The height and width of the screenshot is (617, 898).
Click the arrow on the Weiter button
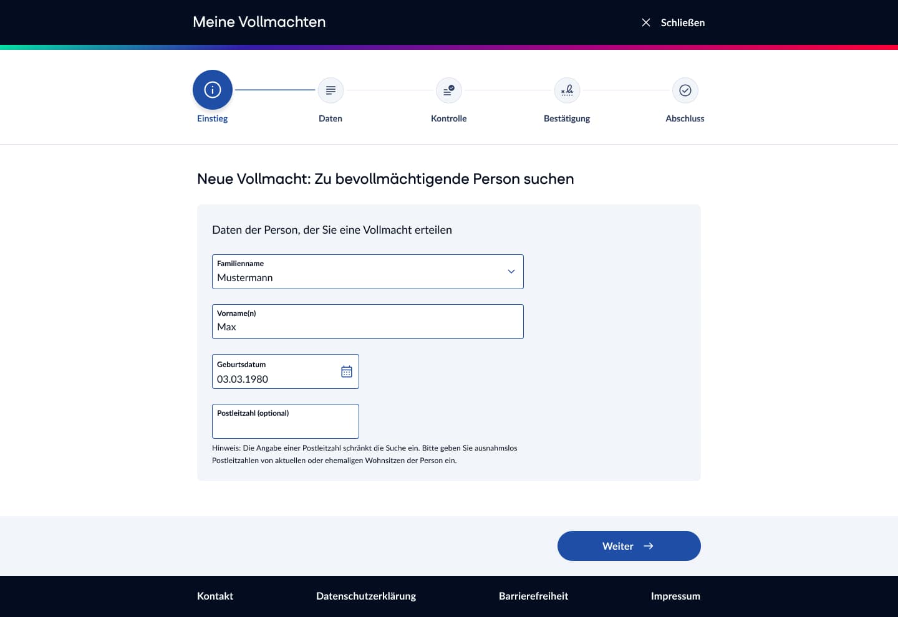click(649, 546)
